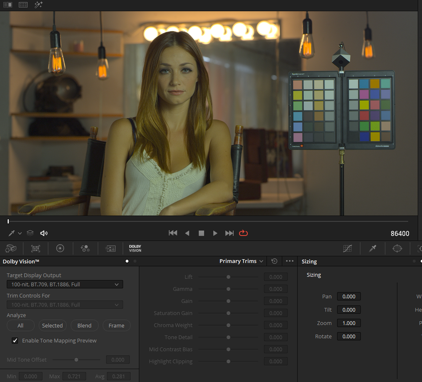Open the Camera Raw palette
The height and width of the screenshot is (382, 422).
(11, 248)
